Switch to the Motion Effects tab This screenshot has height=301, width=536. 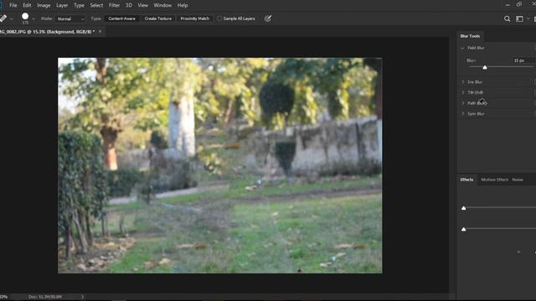[494, 180]
